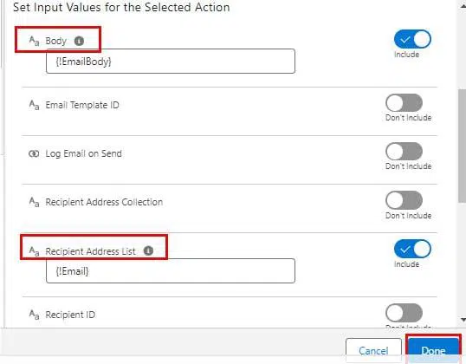Click the vertical scrollbar thumb
This screenshot has height=364, width=466.
[x=463, y=146]
